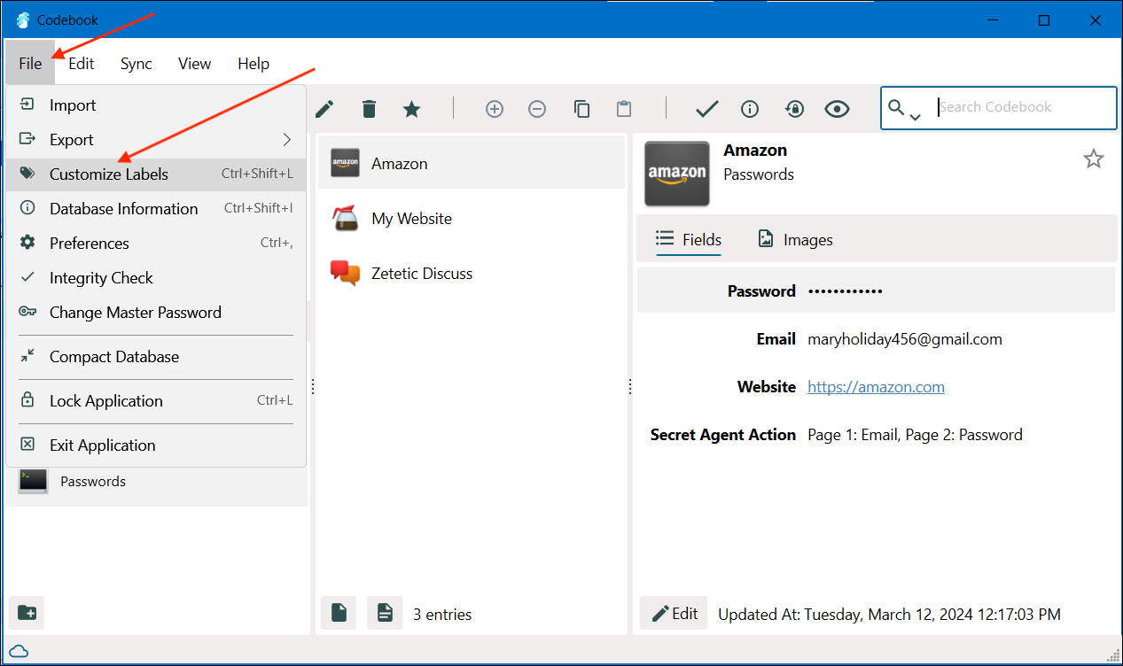
Task: Open the Edit menu
Action: pos(82,63)
